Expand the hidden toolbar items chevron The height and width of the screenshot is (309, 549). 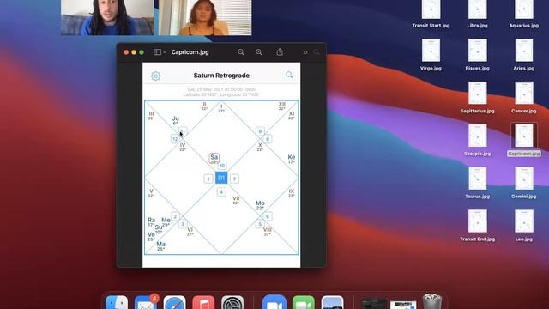click(305, 52)
